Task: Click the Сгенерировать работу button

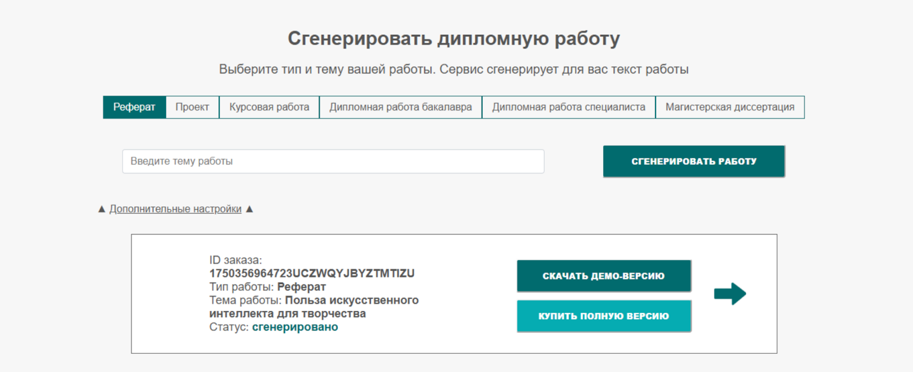Action: (x=694, y=161)
